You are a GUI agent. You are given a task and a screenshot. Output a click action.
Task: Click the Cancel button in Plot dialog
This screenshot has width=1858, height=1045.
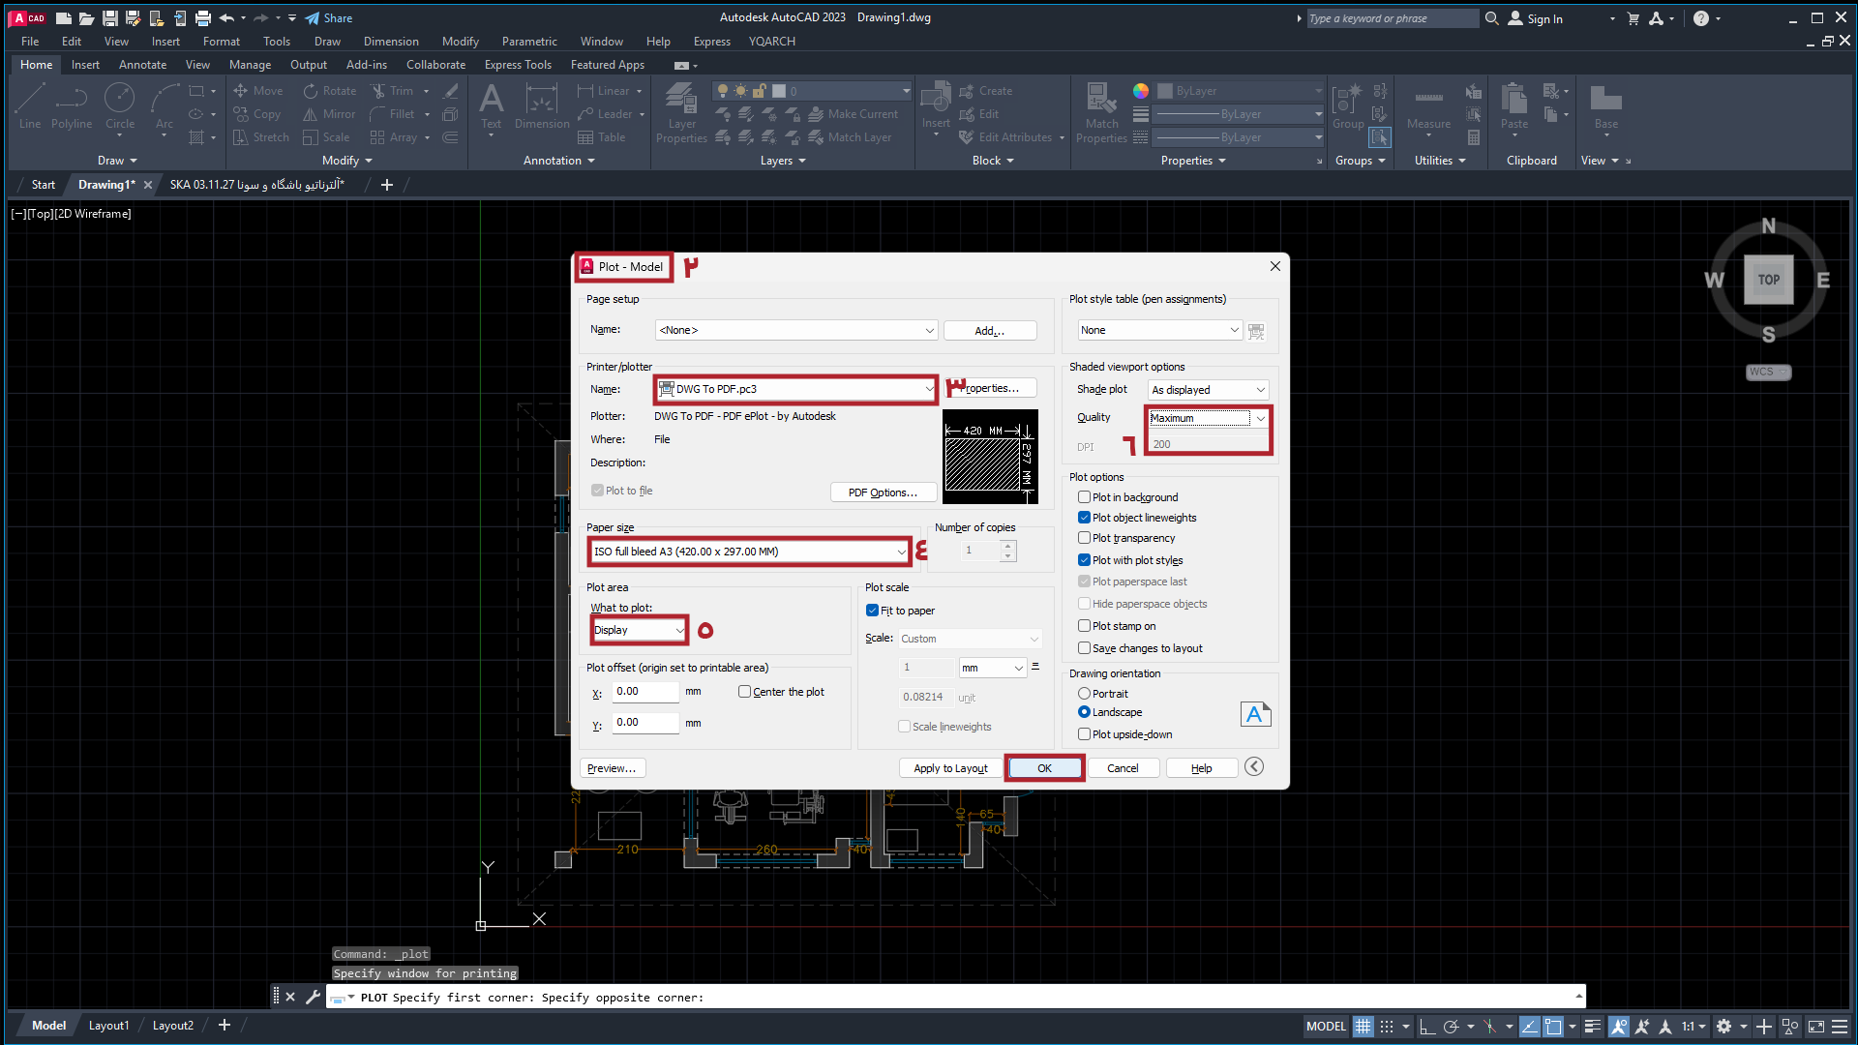(1123, 768)
